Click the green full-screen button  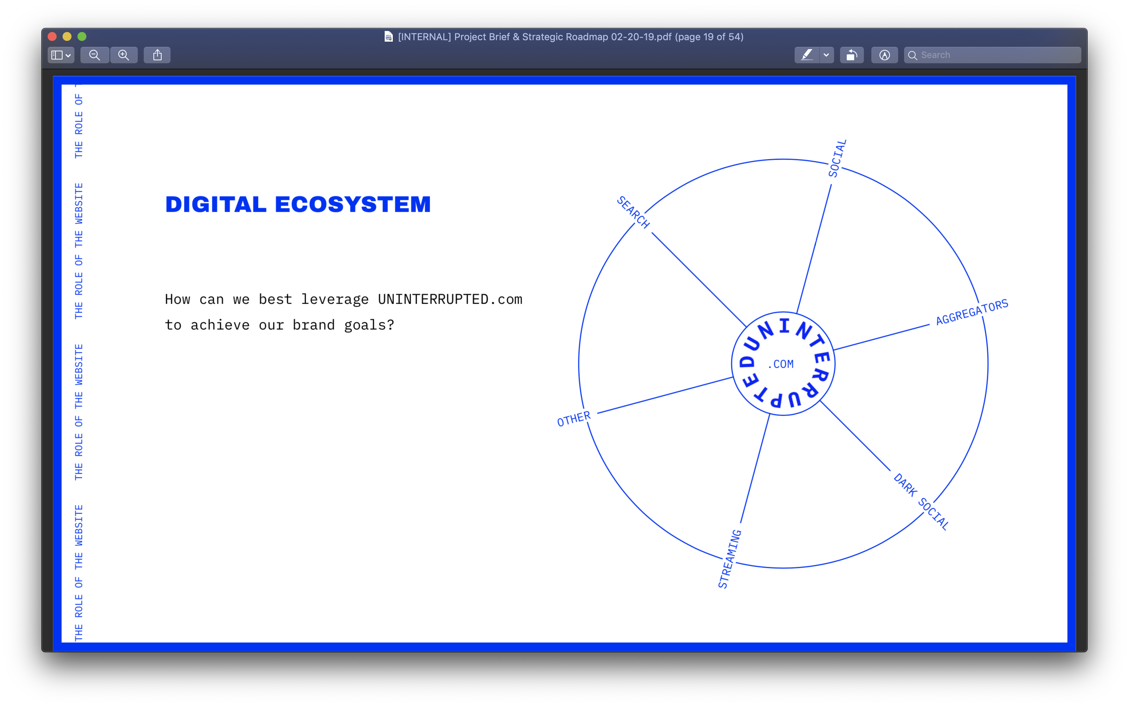click(82, 36)
